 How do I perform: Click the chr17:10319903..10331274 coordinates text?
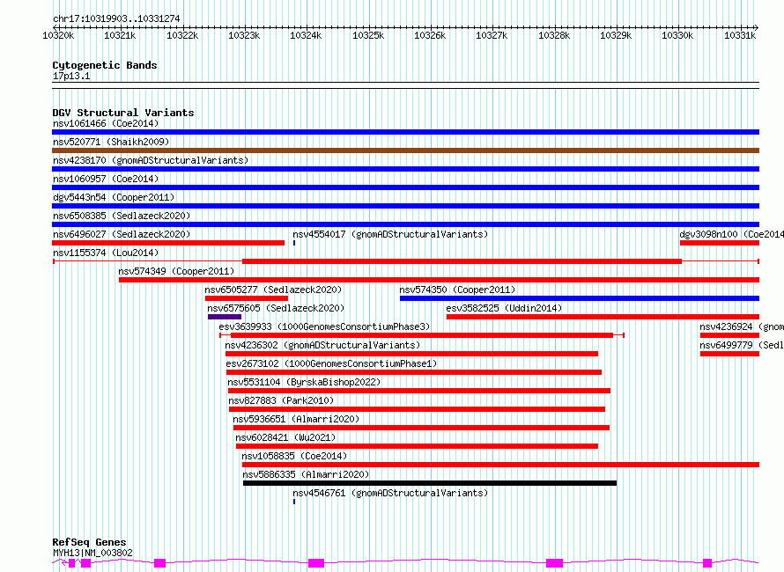[x=116, y=18]
